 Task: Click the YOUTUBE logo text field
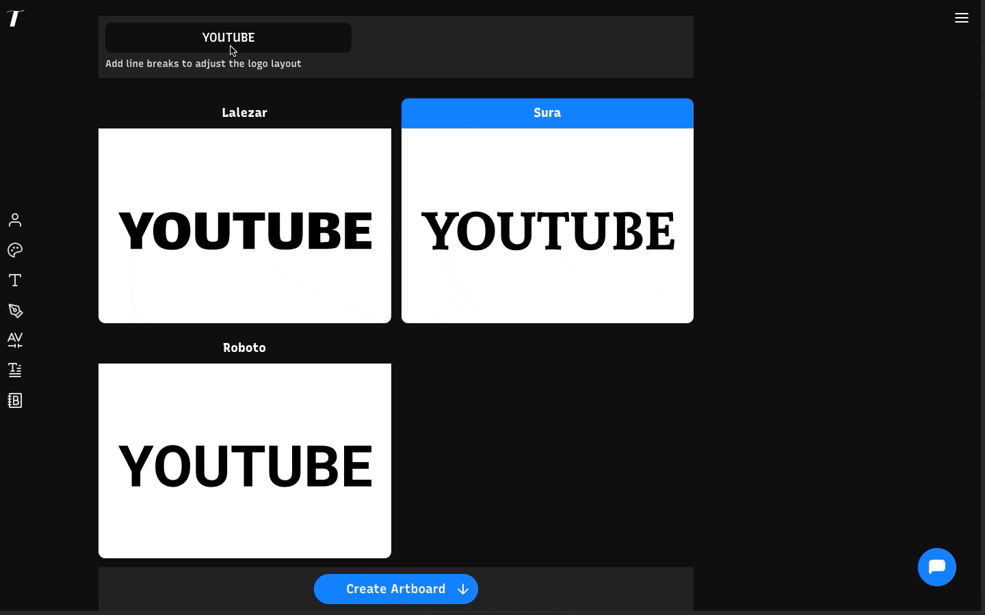pos(228,38)
